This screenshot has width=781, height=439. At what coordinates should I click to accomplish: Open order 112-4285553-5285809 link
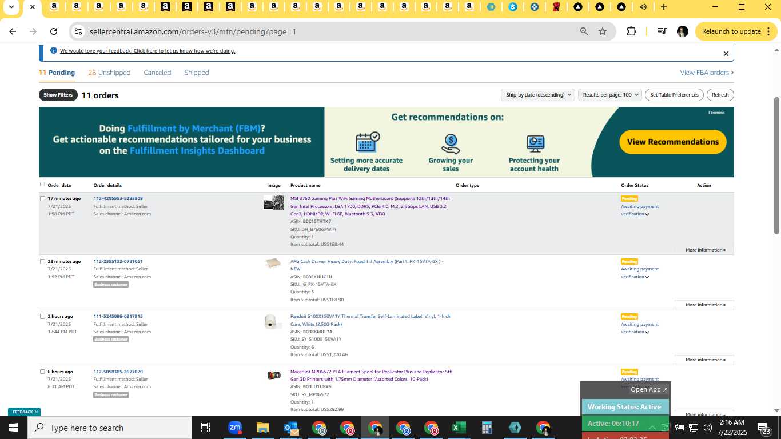pos(118,198)
